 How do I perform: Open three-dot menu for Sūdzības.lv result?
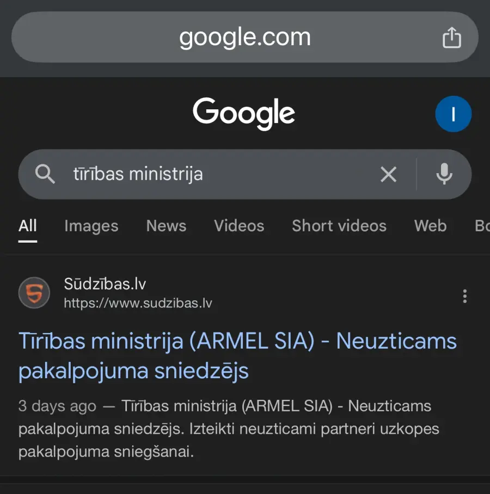[464, 296]
